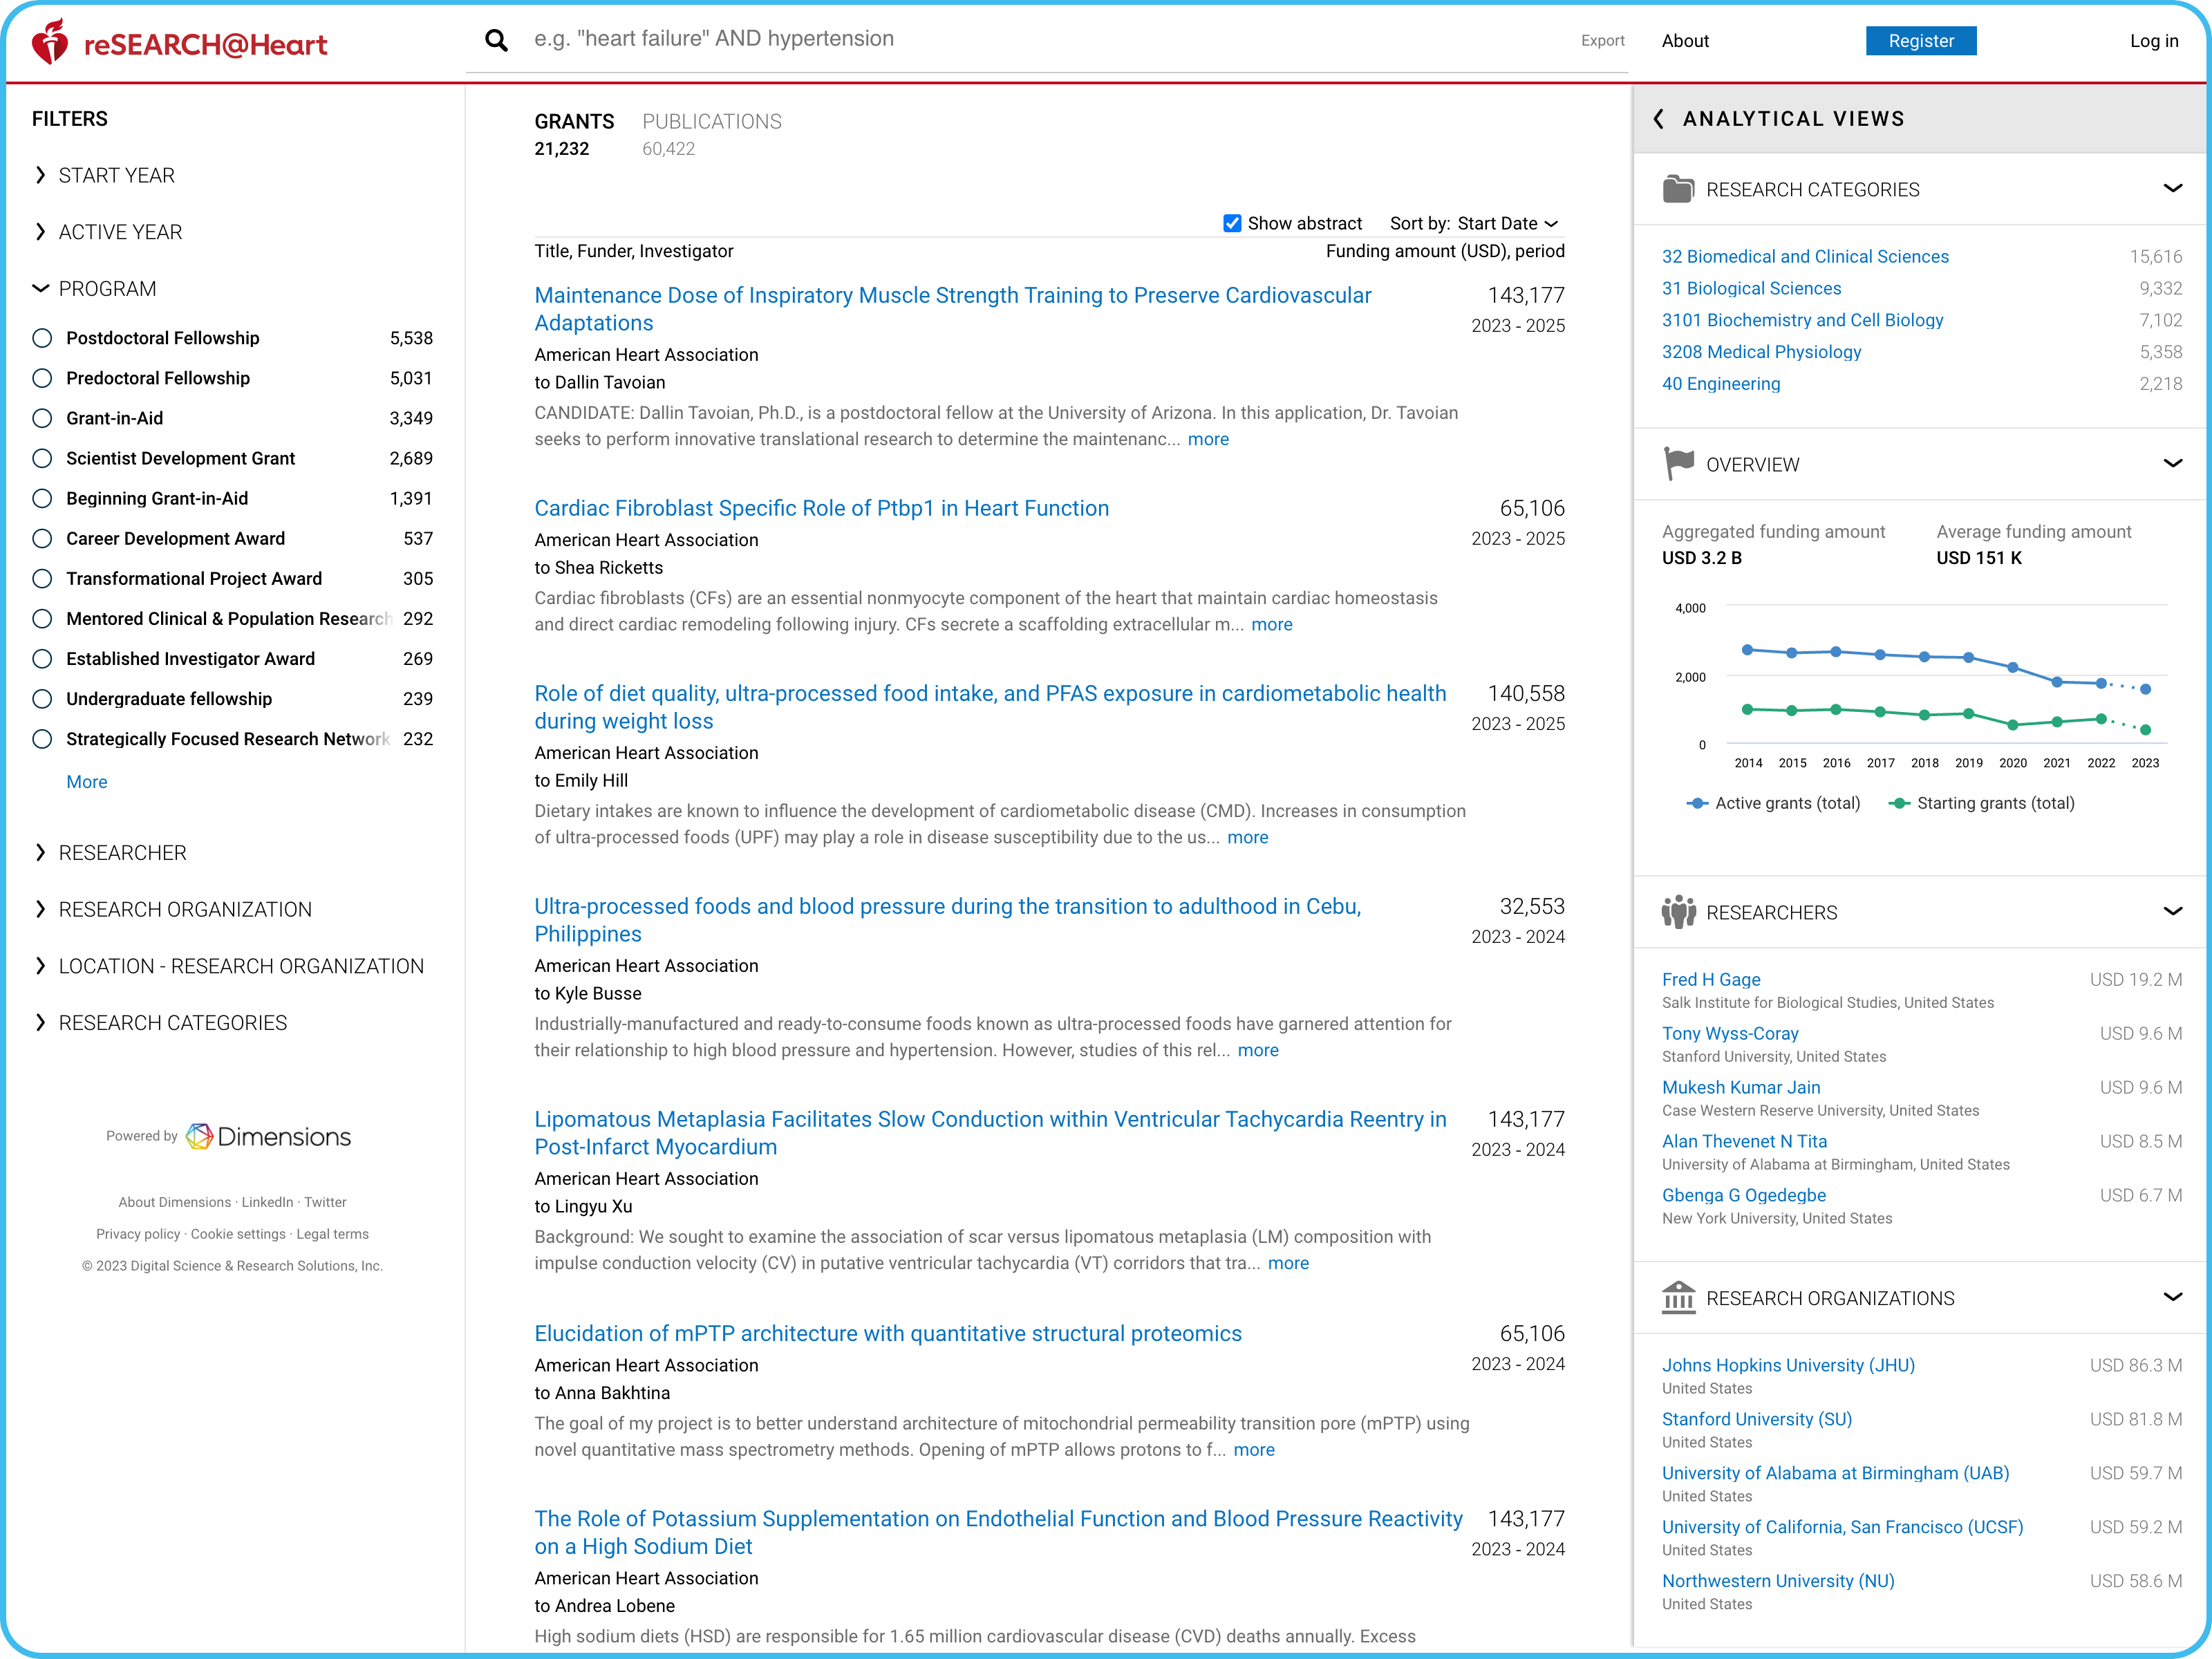
Task: Open Cardiac Fibroblast Ptbp1 grant link
Action: pos(821,508)
